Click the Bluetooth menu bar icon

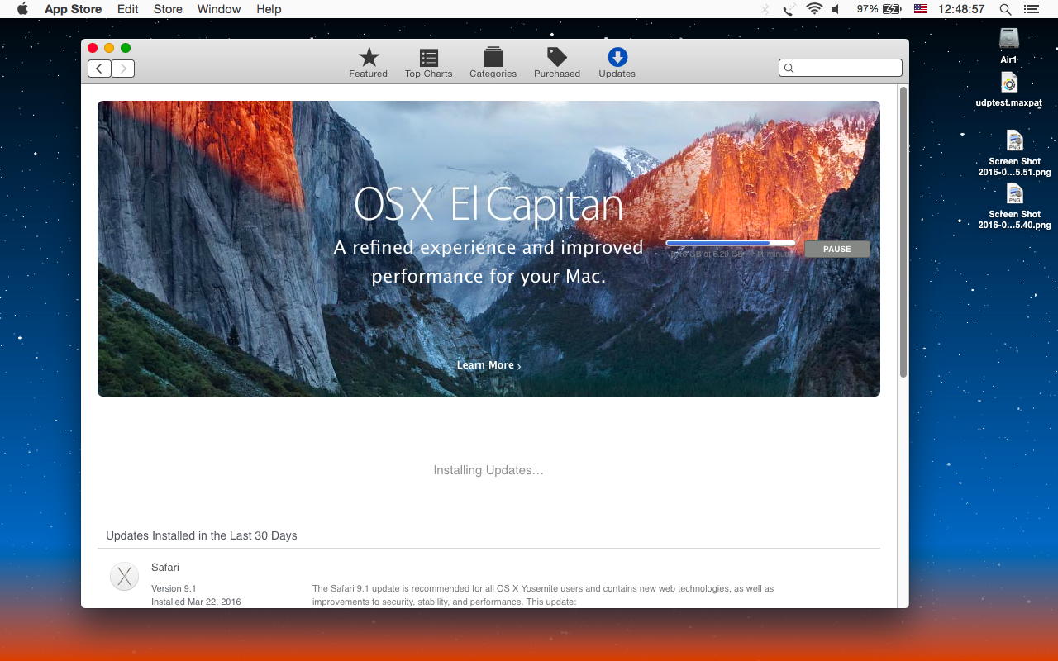765,9
